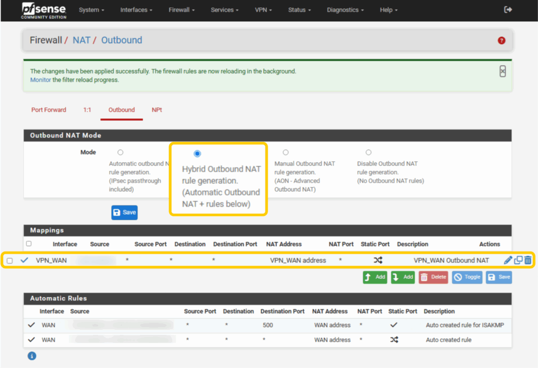Screen dimensions: 538x368
Task: Check the VPN_WAN row checkbox
Action: (x=9, y=261)
